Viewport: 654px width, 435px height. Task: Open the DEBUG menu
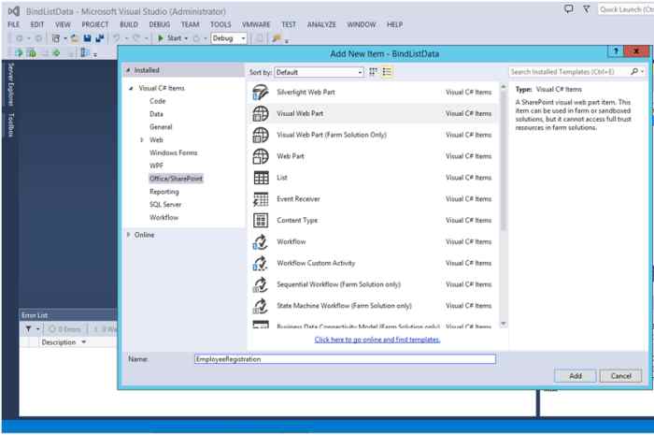pyautogui.click(x=160, y=24)
